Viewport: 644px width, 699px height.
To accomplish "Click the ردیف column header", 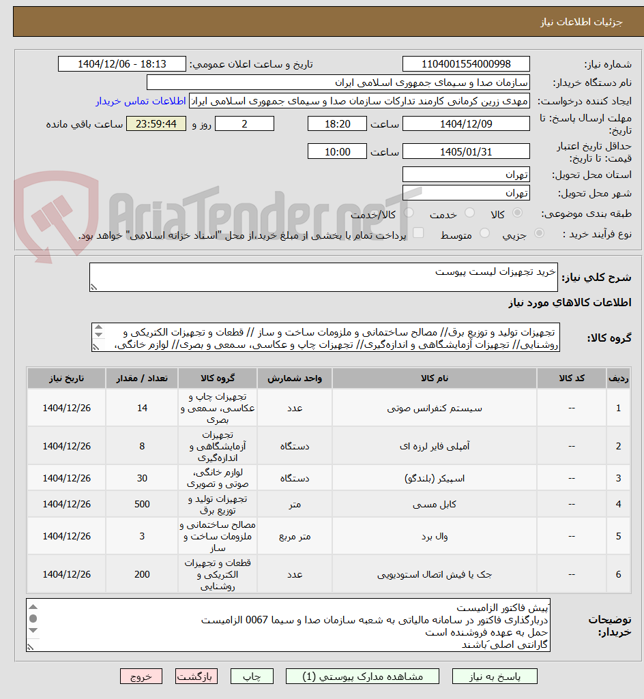I will pyautogui.click(x=619, y=378).
